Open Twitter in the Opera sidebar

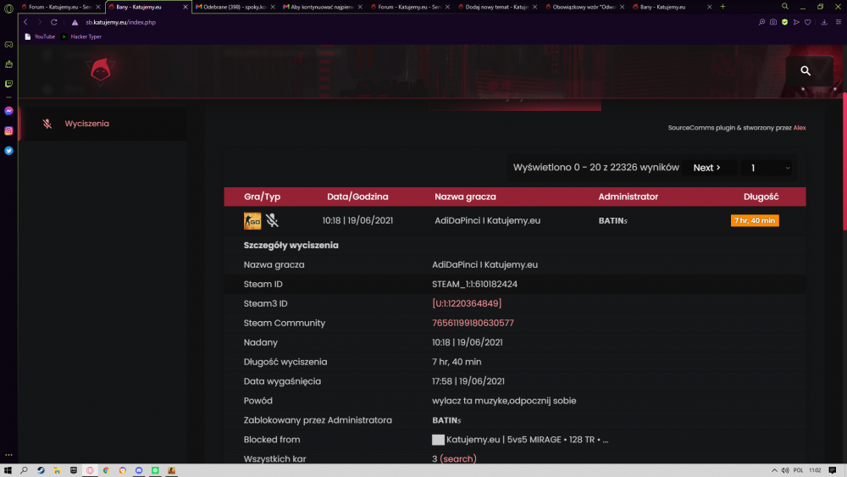pos(8,151)
